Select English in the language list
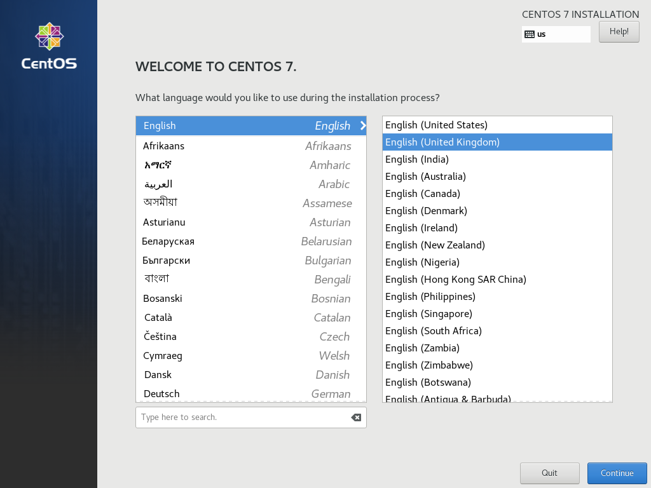 pyautogui.click(x=250, y=126)
